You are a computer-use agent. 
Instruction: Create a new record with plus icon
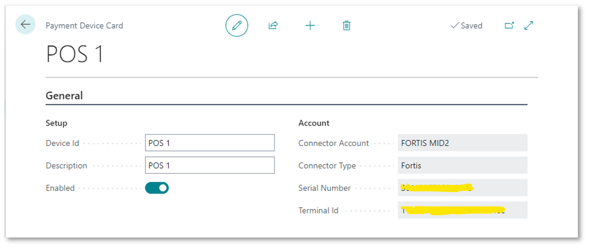[310, 25]
